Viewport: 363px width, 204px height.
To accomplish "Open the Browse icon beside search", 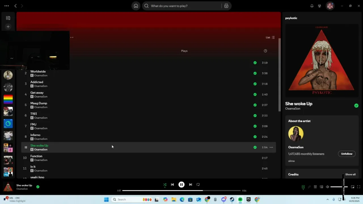I will 226,6.
